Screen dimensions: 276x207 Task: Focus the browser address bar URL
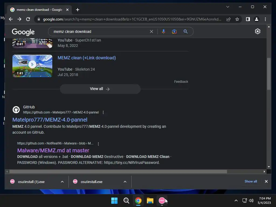pos(132,19)
